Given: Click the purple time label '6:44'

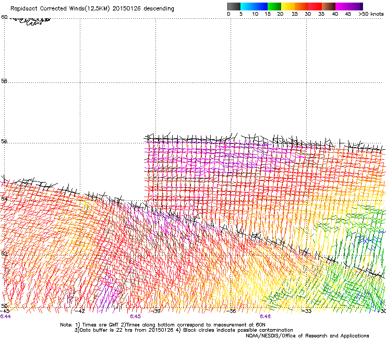Looking at the screenshot, I should pyautogui.click(x=5, y=317).
